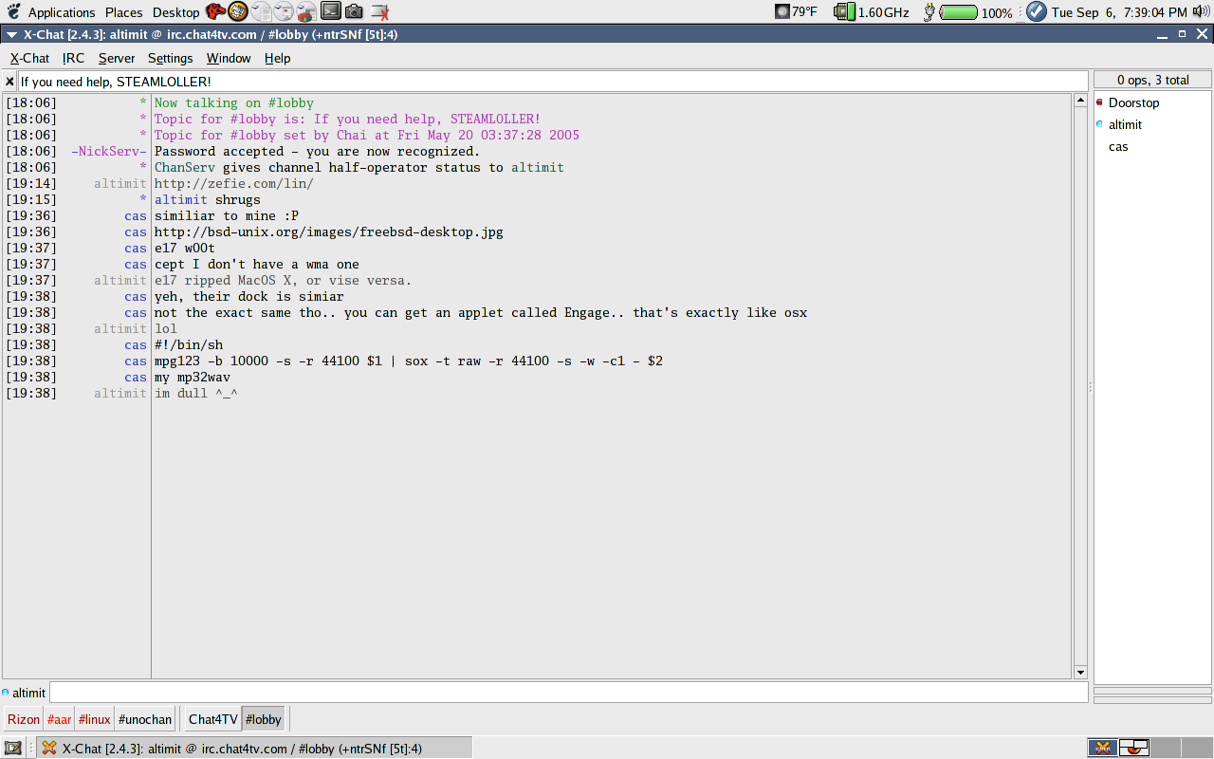Close the topic bar with the X button

[9, 82]
